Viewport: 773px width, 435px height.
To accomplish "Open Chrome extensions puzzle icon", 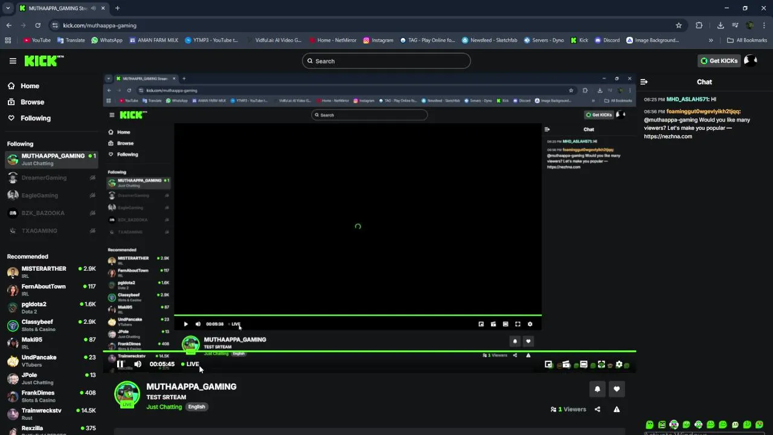I will [699, 25].
